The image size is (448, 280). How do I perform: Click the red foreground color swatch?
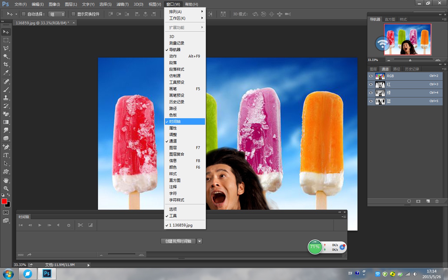point(4,201)
